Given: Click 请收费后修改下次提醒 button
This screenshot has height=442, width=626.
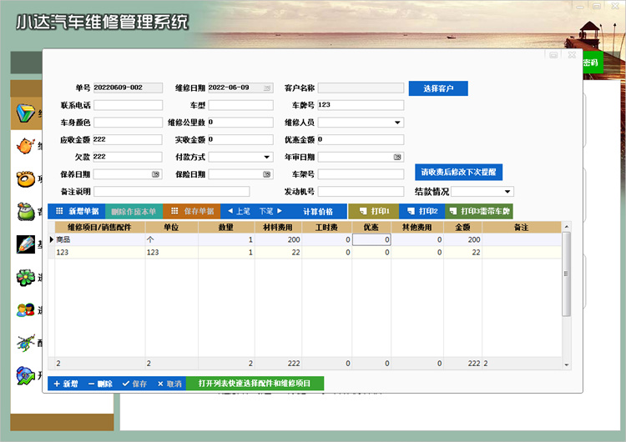Looking at the screenshot, I should [459, 173].
